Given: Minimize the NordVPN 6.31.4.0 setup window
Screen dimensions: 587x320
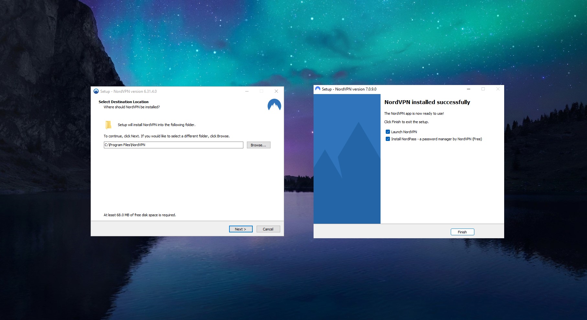Looking at the screenshot, I should pos(247,91).
